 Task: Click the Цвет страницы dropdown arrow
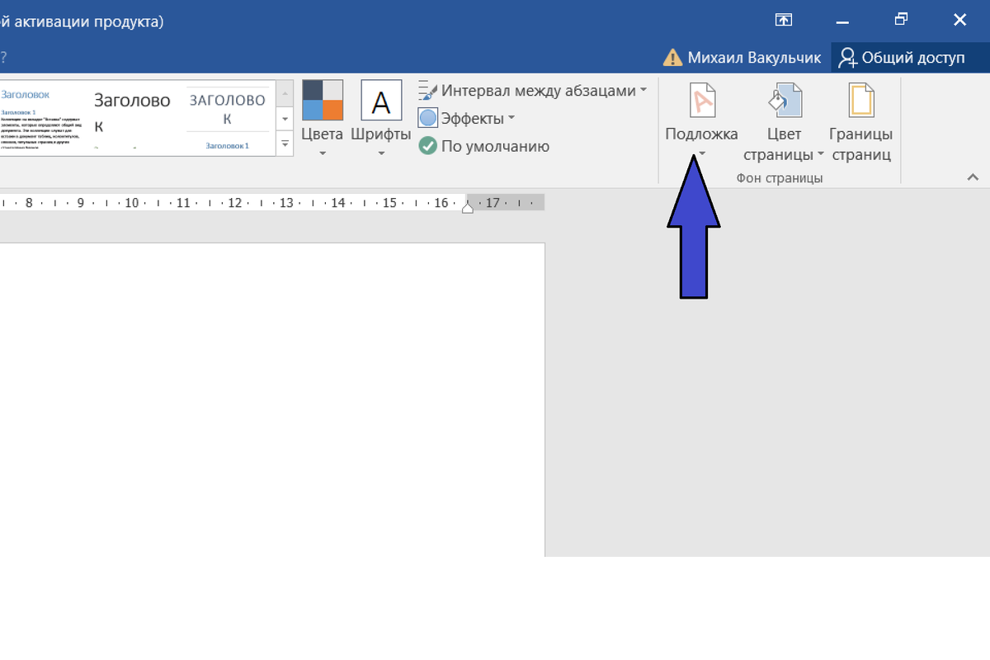point(821,154)
